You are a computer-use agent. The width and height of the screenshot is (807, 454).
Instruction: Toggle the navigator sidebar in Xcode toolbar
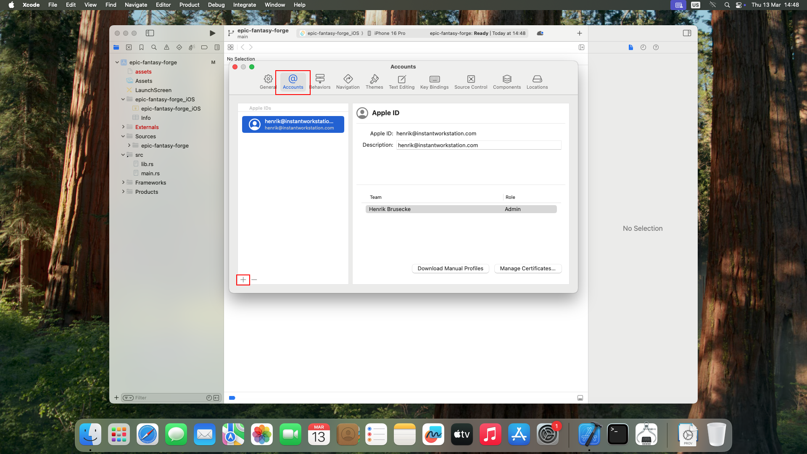click(x=150, y=33)
